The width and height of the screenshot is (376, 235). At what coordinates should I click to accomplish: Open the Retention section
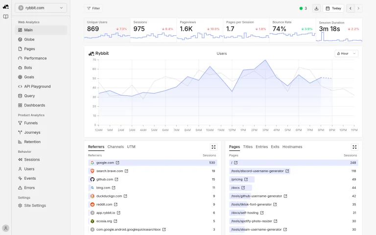point(41,141)
